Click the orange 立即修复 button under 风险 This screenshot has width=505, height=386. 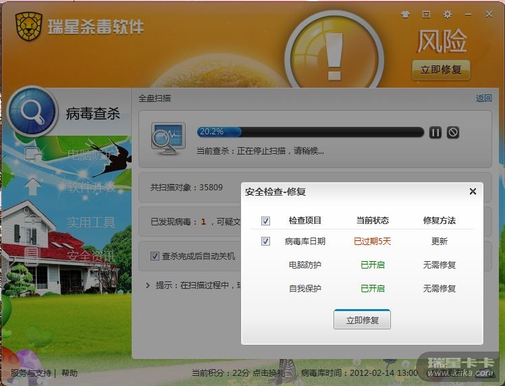tap(441, 70)
